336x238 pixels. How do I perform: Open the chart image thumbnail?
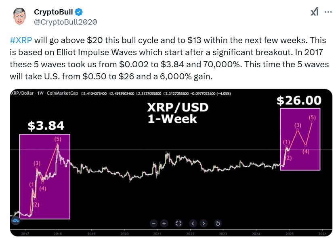point(171,163)
